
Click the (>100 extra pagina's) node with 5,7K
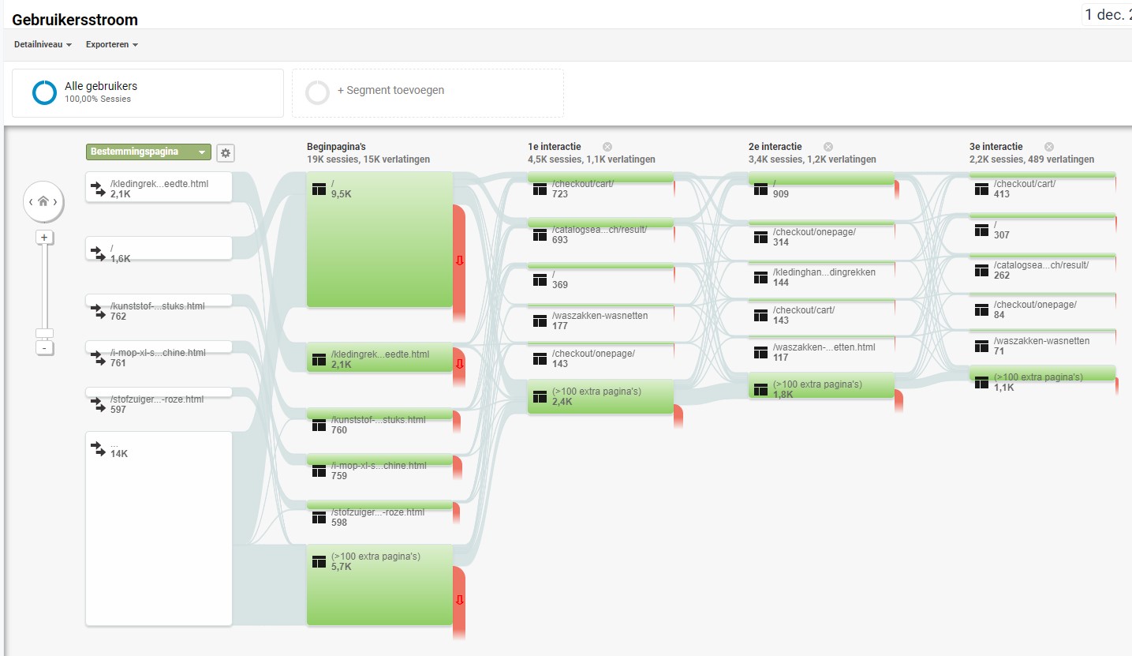(x=379, y=584)
